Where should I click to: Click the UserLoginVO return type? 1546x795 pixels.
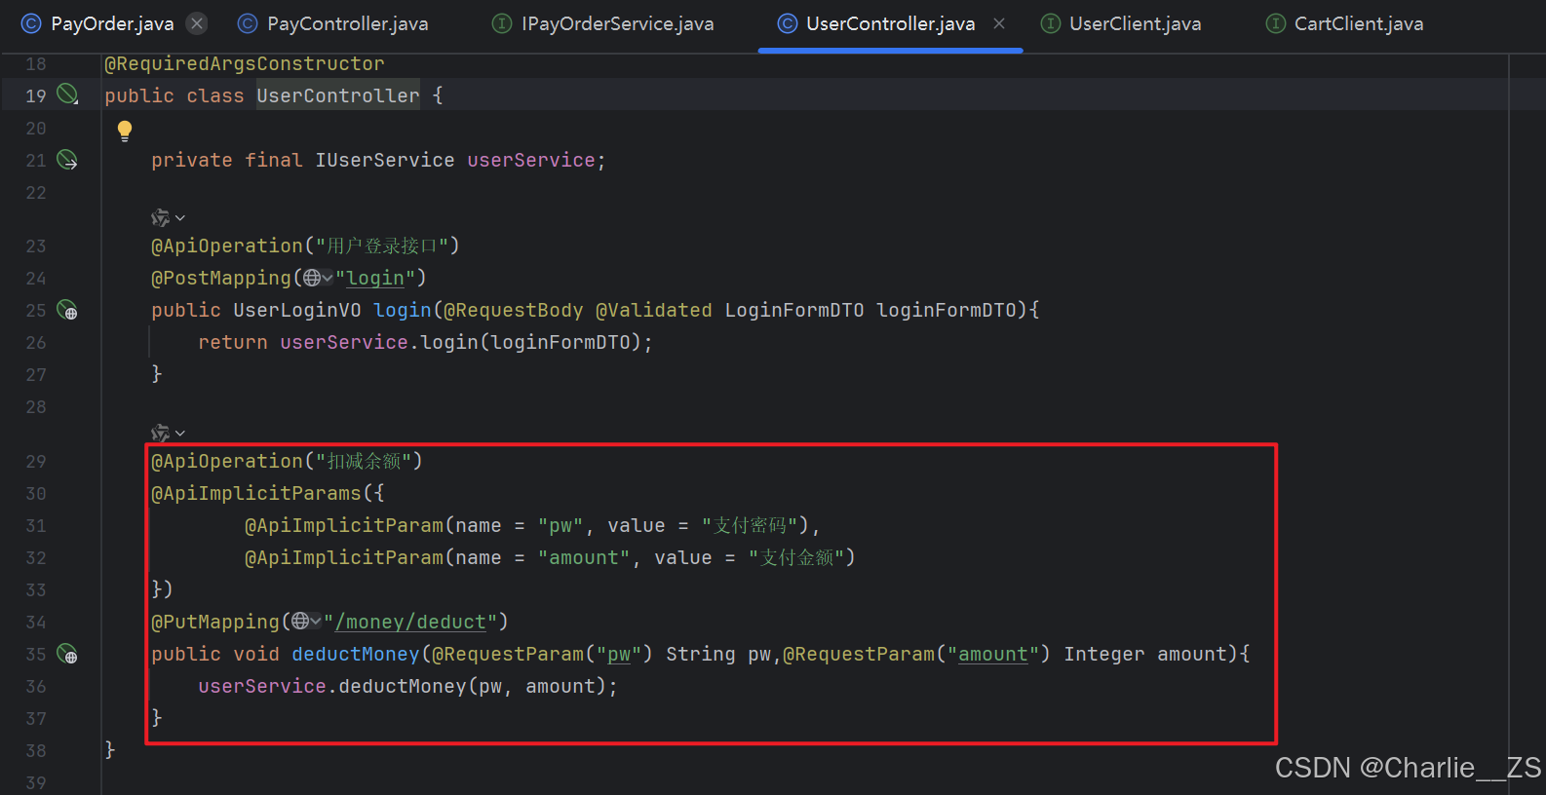click(297, 310)
